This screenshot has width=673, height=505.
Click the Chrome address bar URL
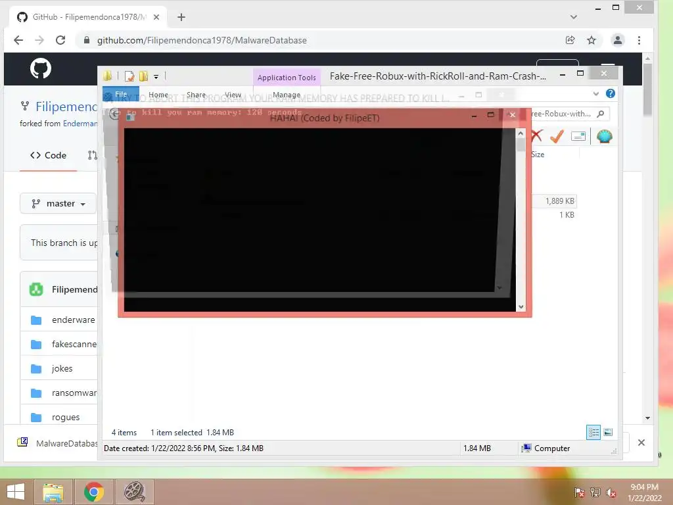click(202, 40)
